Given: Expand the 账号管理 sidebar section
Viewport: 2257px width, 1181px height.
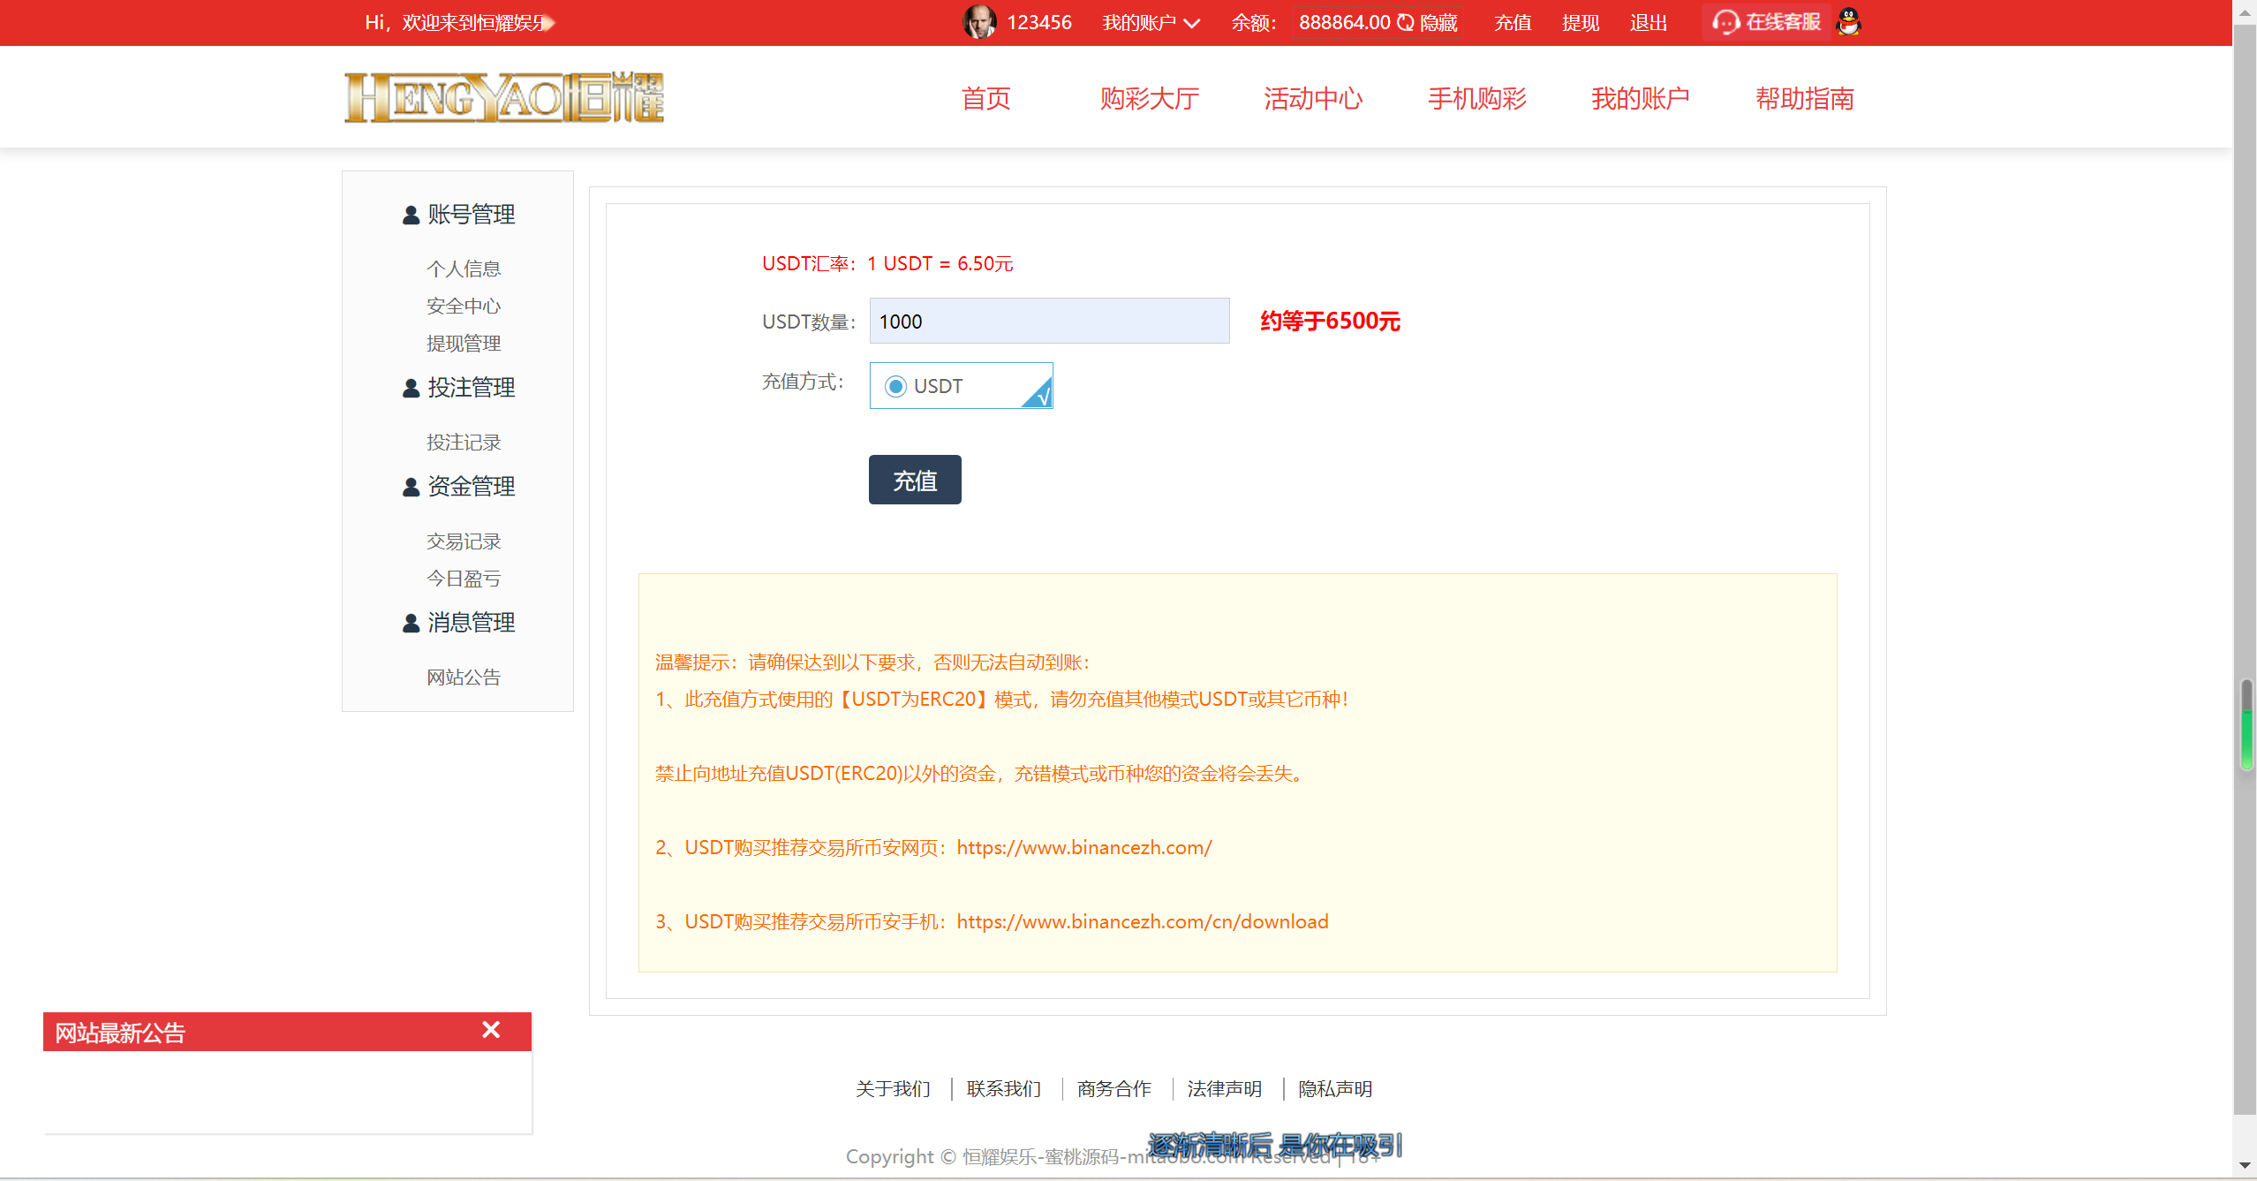Looking at the screenshot, I should coord(471,214).
